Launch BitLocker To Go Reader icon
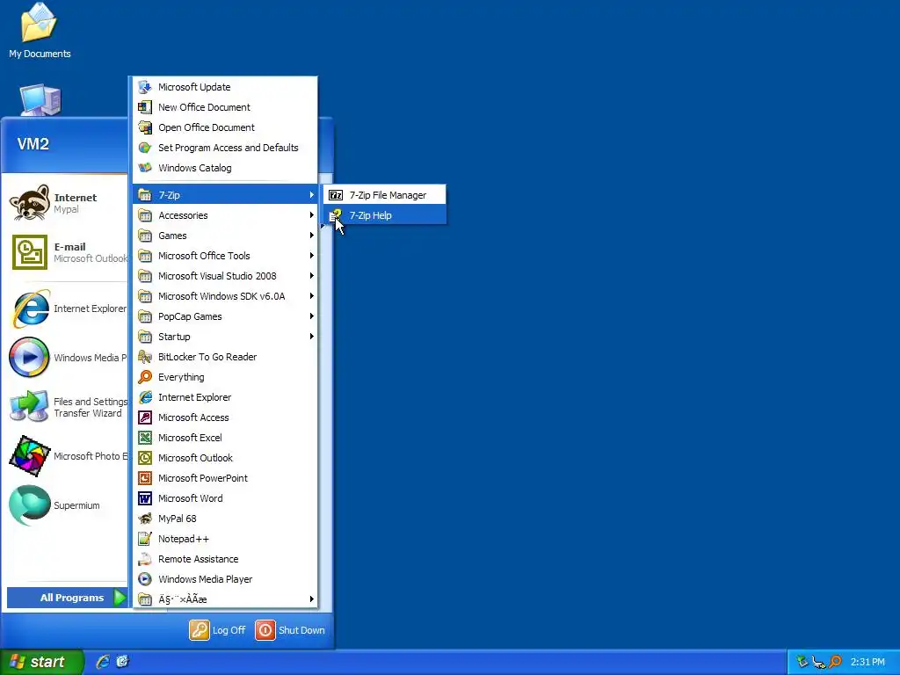900x675 pixels. tap(145, 357)
